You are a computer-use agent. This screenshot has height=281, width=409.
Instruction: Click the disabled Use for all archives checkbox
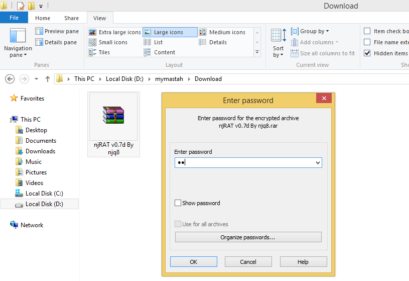pyautogui.click(x=178, y=224)
